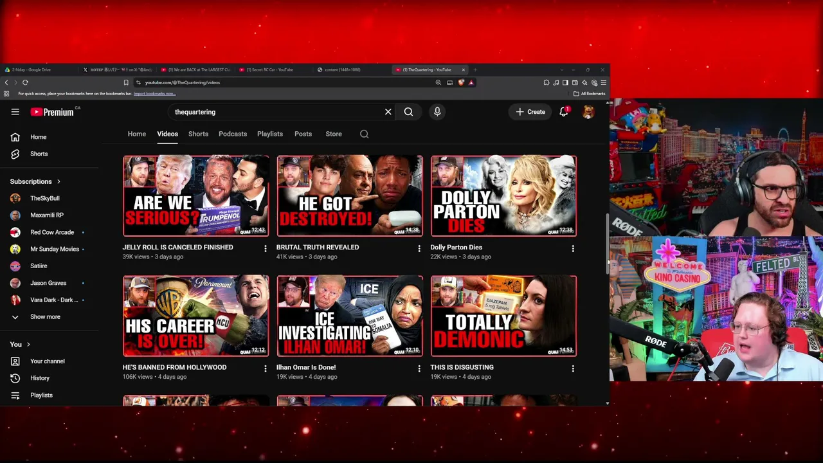Open options for Dolly Parton Dies video

(573, 248)
